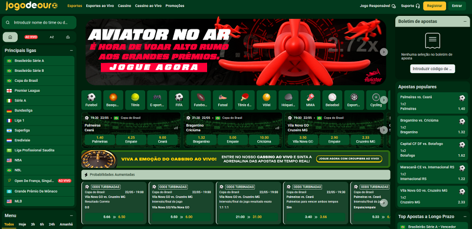Select popular bet Capital CF DF vs. Botafogo
472x229 pixels.
tap(432, 150)
